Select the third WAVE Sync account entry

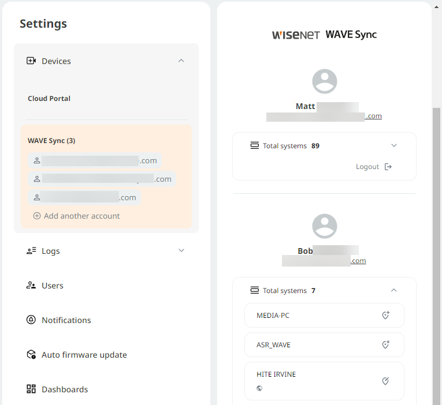[84, 197]
